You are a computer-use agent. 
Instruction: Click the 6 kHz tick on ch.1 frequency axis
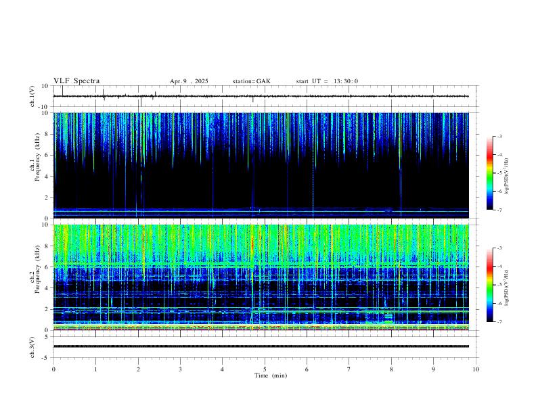pyautogui.click(x=47, y=155)
